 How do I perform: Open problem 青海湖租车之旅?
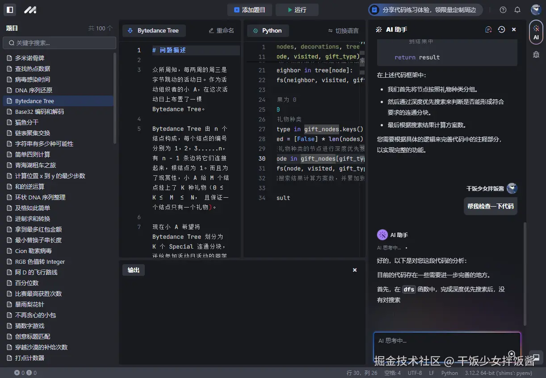click(x=58, y=165)
